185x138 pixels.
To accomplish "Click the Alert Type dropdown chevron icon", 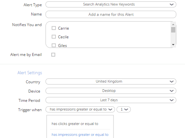I will click(171, 5).
